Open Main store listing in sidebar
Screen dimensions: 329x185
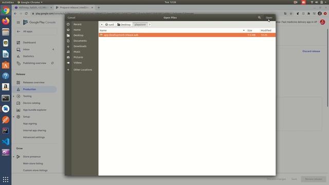33,163
